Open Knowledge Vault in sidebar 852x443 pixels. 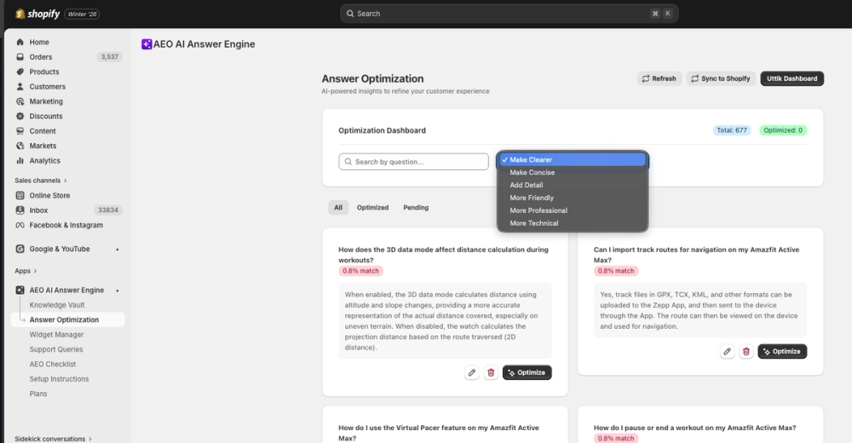(x=57, y=305)
